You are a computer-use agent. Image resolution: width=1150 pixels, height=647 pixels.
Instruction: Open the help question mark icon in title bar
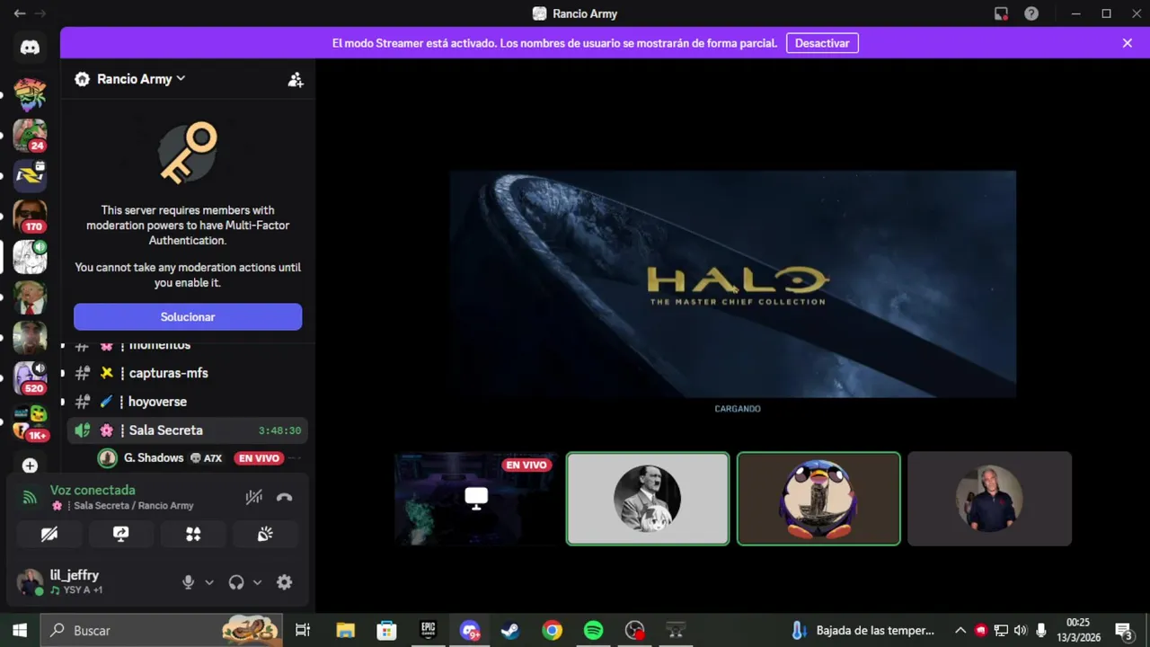click(x=1031, y=13)
